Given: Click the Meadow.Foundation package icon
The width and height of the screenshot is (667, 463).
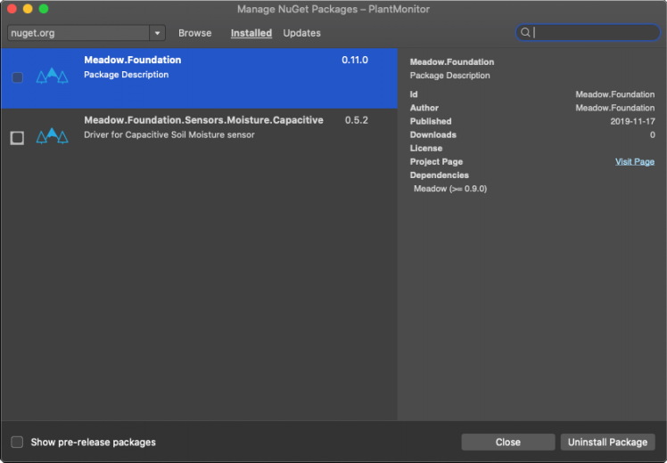Looking at the screenshot, I should click(52, 77).
